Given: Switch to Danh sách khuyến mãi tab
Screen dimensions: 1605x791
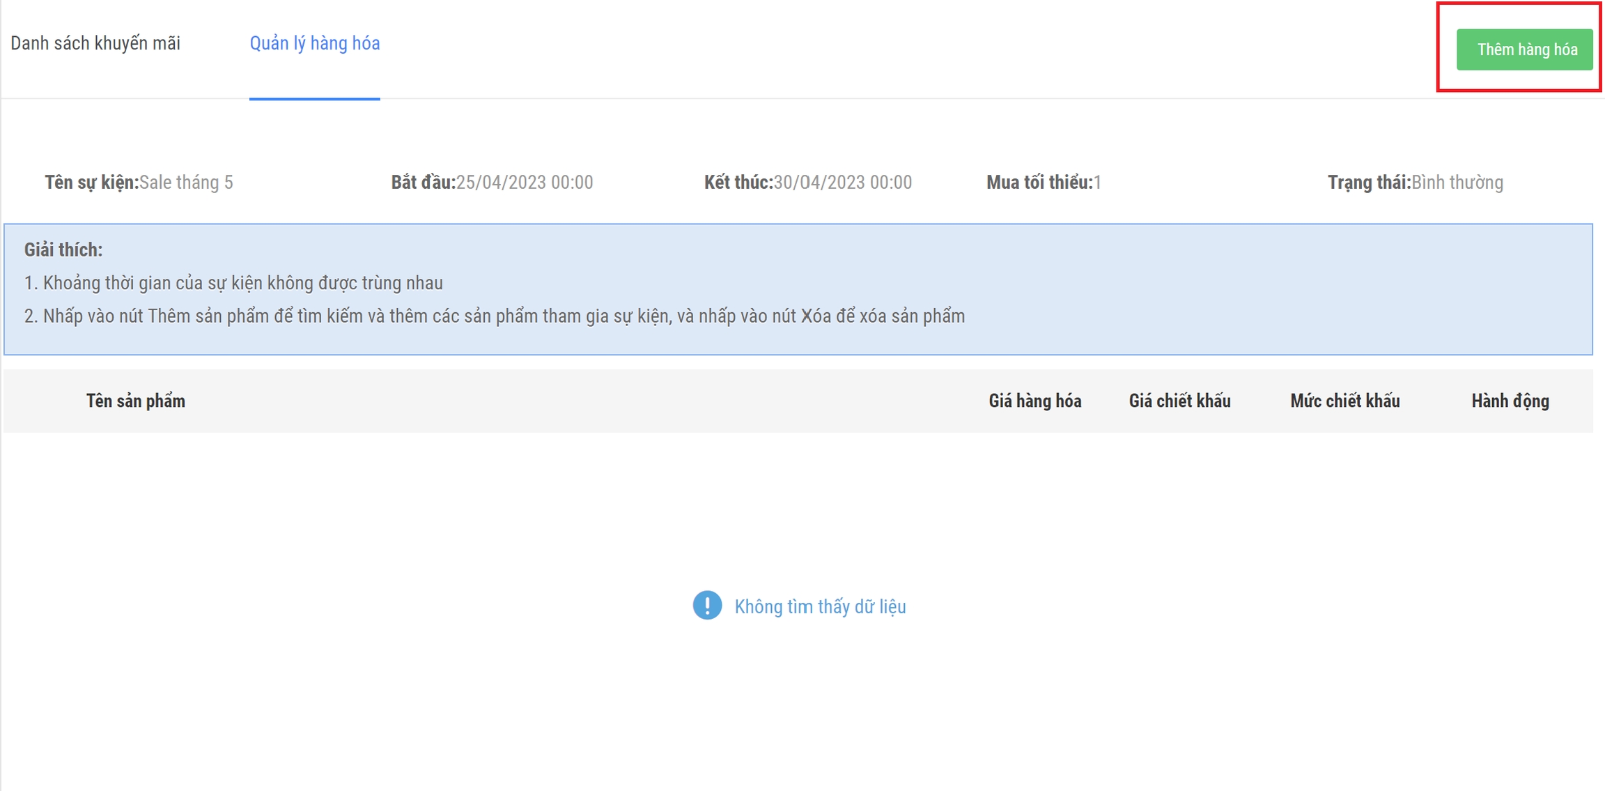Looking at the screenshot, I should pyautogui.click(x=95, y=43).
